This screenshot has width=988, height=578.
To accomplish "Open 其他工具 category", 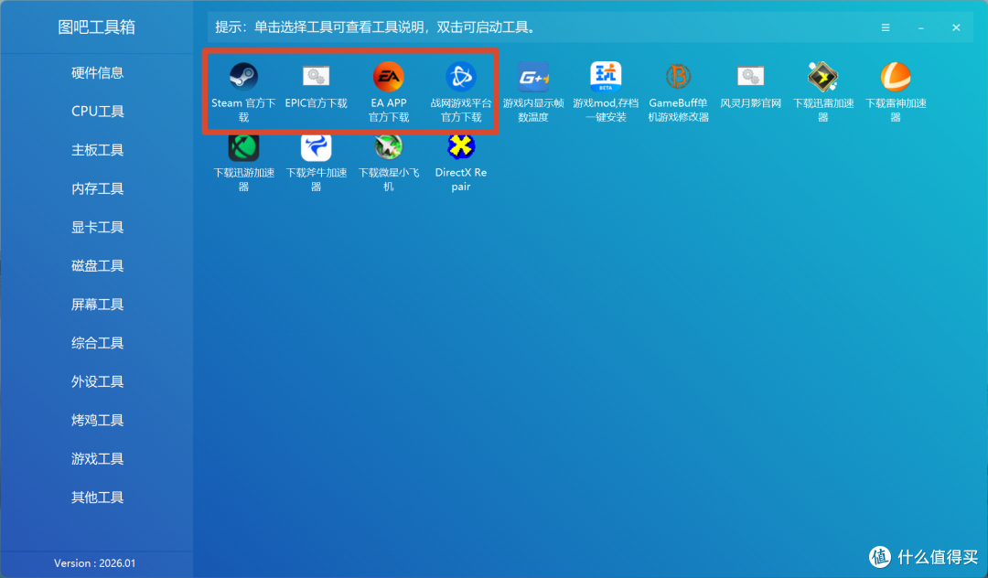I will 97,498.
